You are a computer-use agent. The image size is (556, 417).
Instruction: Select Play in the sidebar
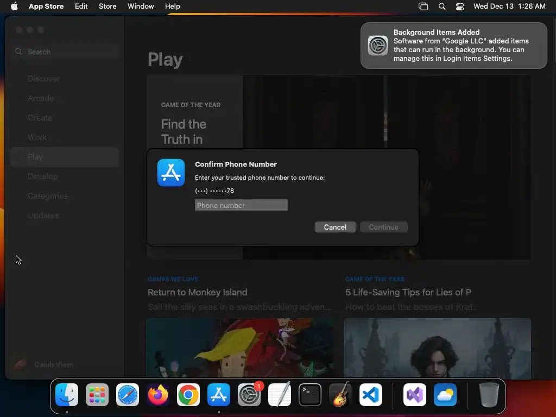[x=65, y=157]
